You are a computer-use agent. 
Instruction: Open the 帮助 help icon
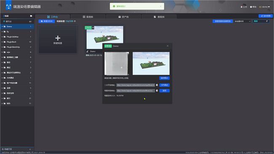tap(251, 7)
